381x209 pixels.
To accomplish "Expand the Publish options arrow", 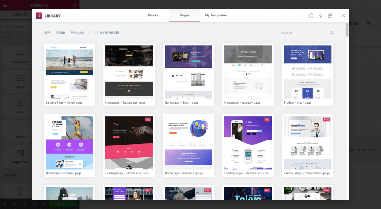I will pyautogui.click(x=74, y=204).
